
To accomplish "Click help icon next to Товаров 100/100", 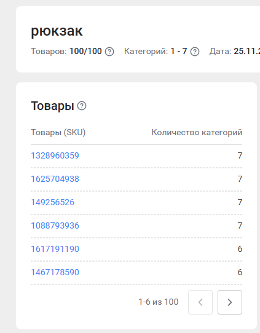I will (109, 52).
